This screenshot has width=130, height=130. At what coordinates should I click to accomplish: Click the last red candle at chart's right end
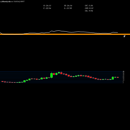pyautogui.click(x=118, y=77)
